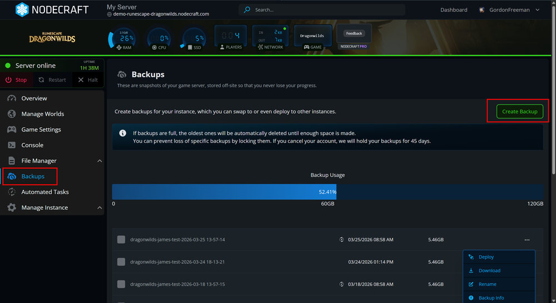Collapse the Manage Instance chevron

click(x=100, y=208)
